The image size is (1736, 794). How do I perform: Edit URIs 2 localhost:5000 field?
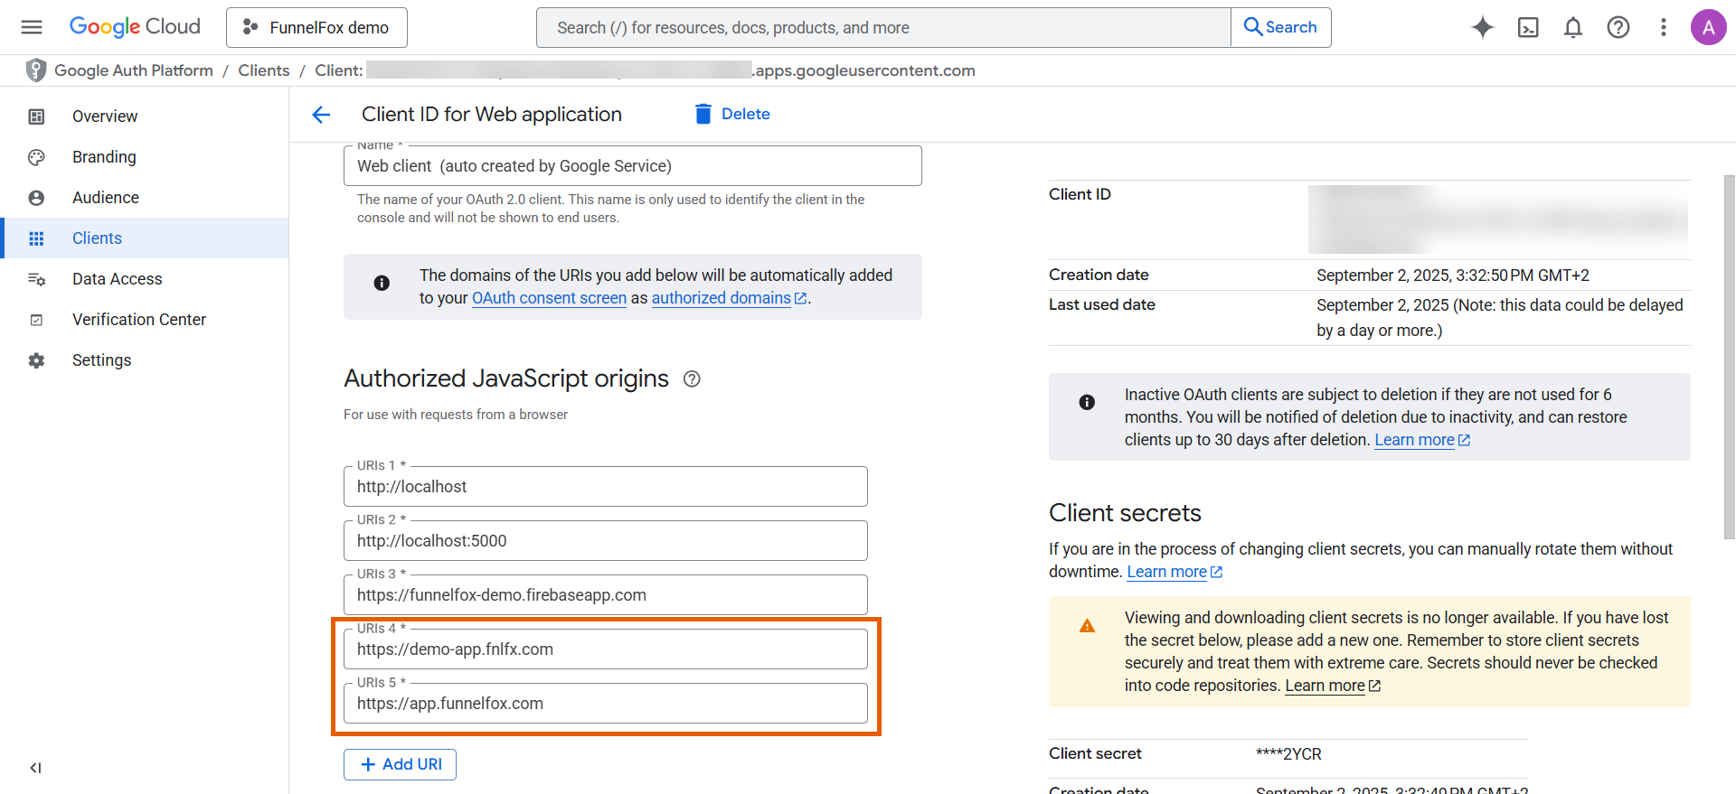[606, 541]
